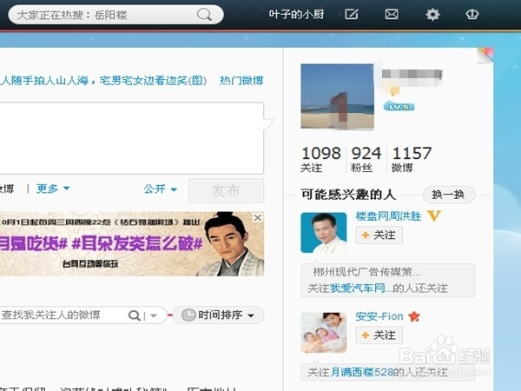Click the search magnifier icon in top bar

click(204, 15)
